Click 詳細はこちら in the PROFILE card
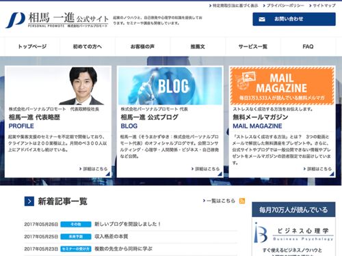This screenshot has width=342, height=256. [93, 169]
